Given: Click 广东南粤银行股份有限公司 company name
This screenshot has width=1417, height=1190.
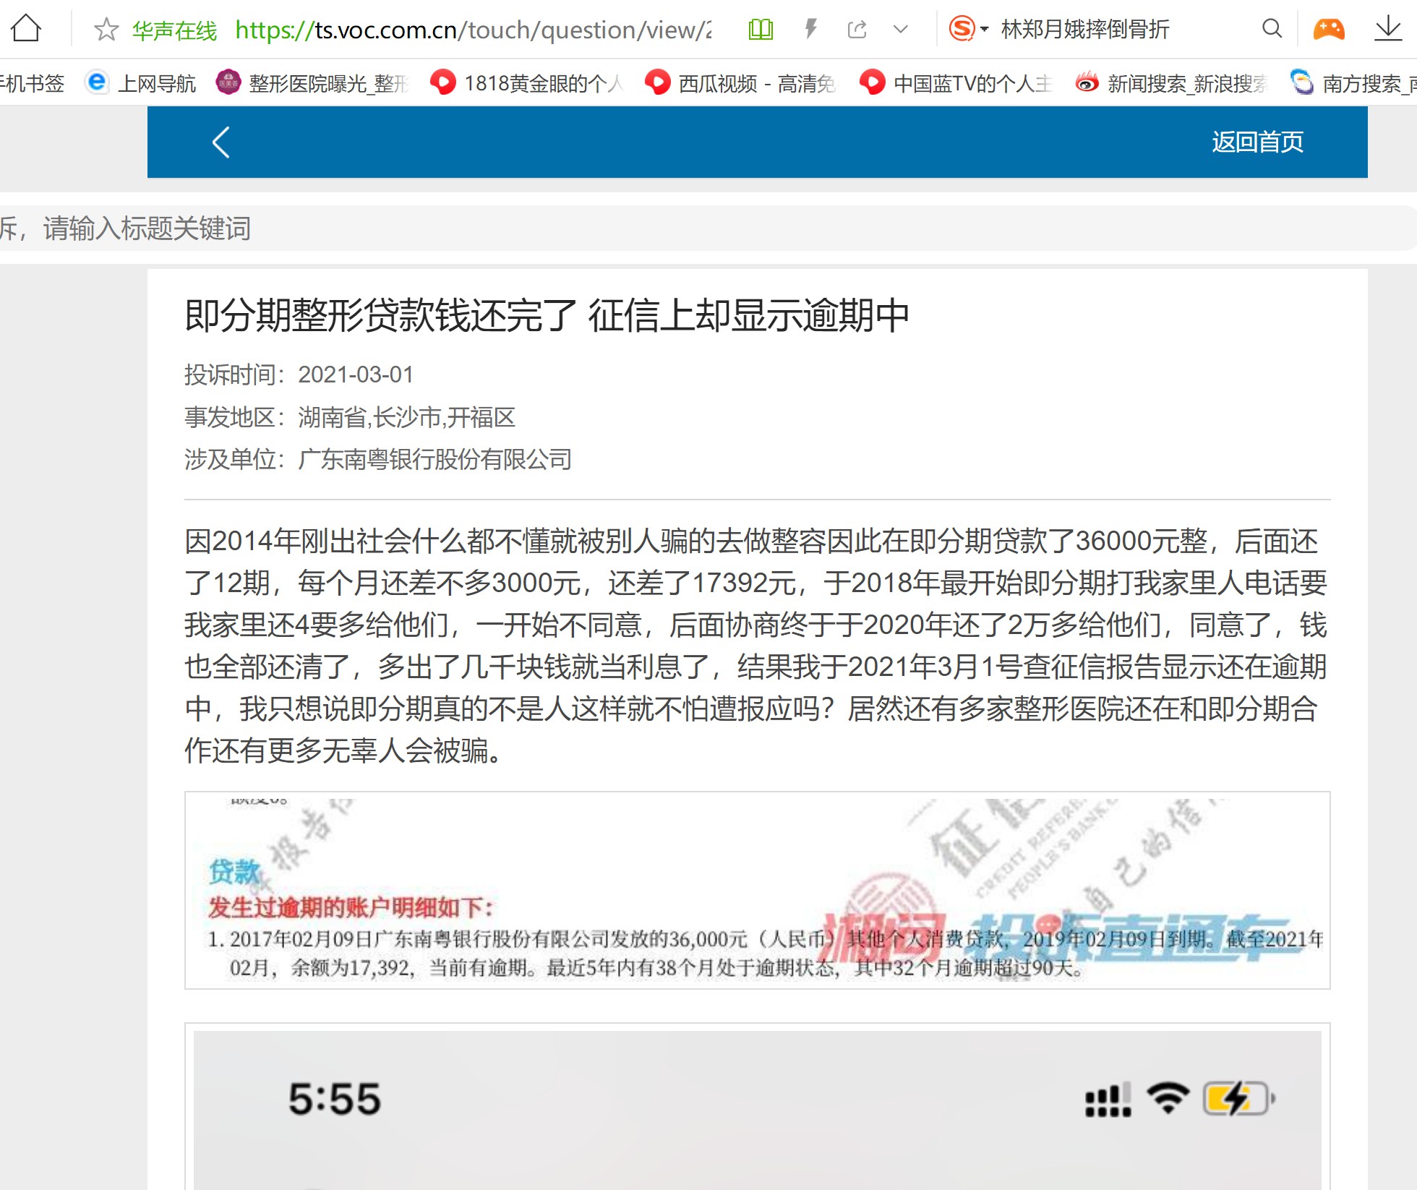Looking at the screenshot, I should pos(434,459).
